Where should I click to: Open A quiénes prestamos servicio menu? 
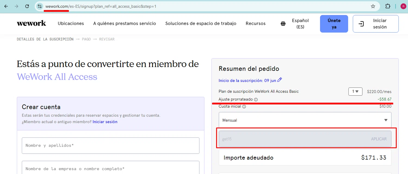(x=125, y=24)
